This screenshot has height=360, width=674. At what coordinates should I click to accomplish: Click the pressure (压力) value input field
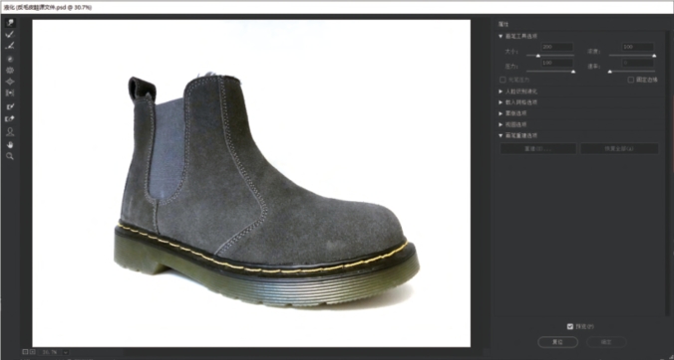pyautogui.click(x=556, y=63)
